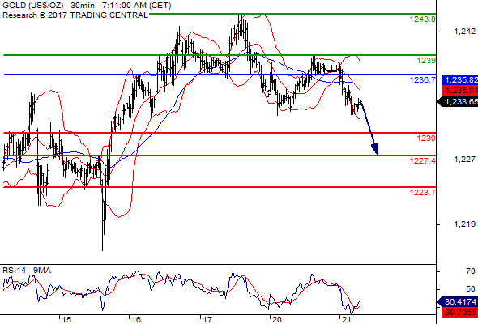Click date marker 20 on time axis

[276, 320]
